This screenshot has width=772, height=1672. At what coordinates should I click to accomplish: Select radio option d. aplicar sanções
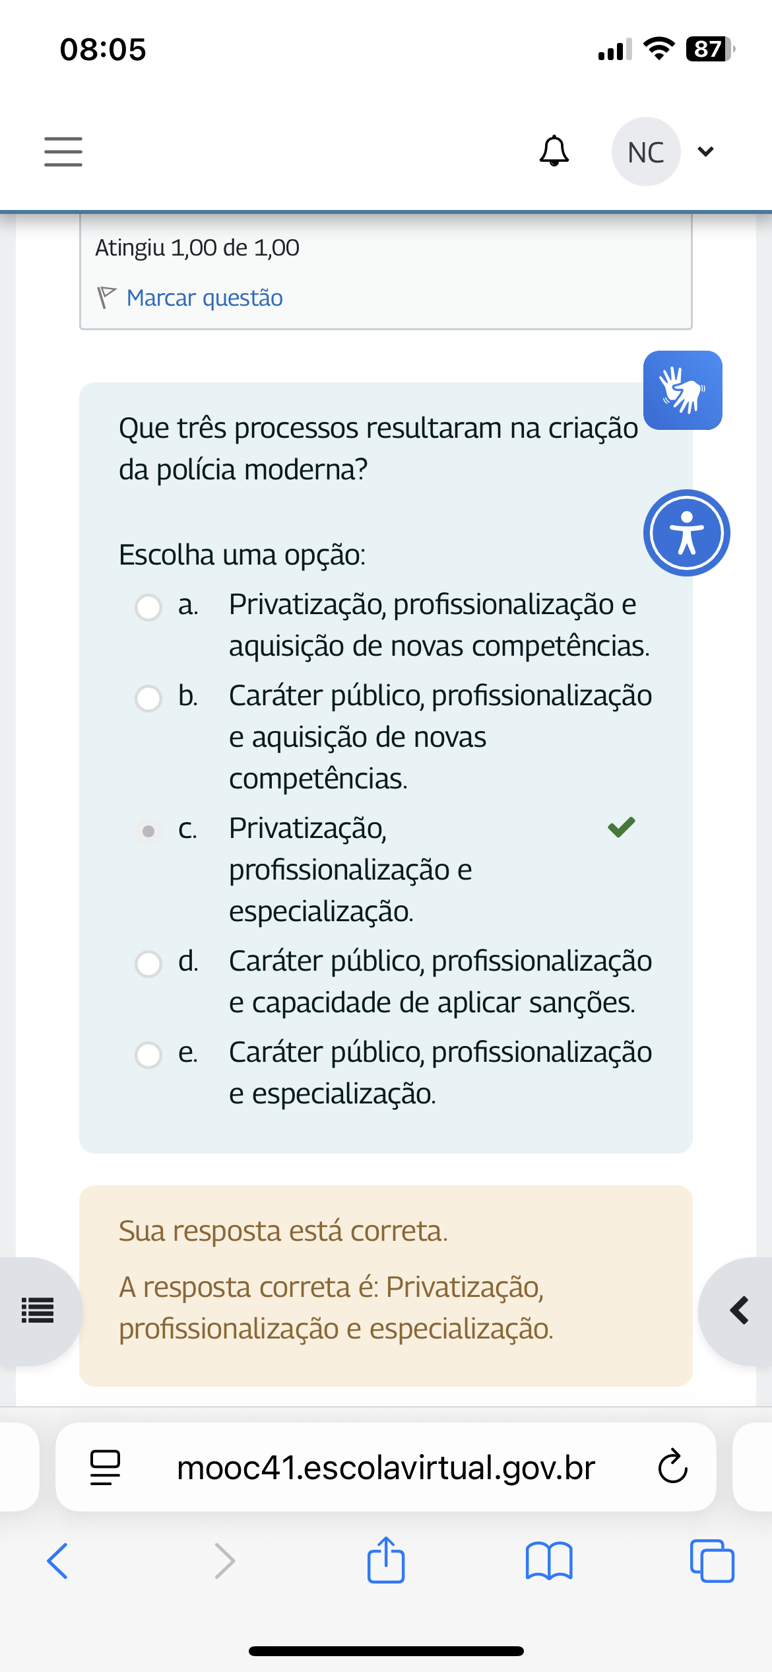point(148,963)
